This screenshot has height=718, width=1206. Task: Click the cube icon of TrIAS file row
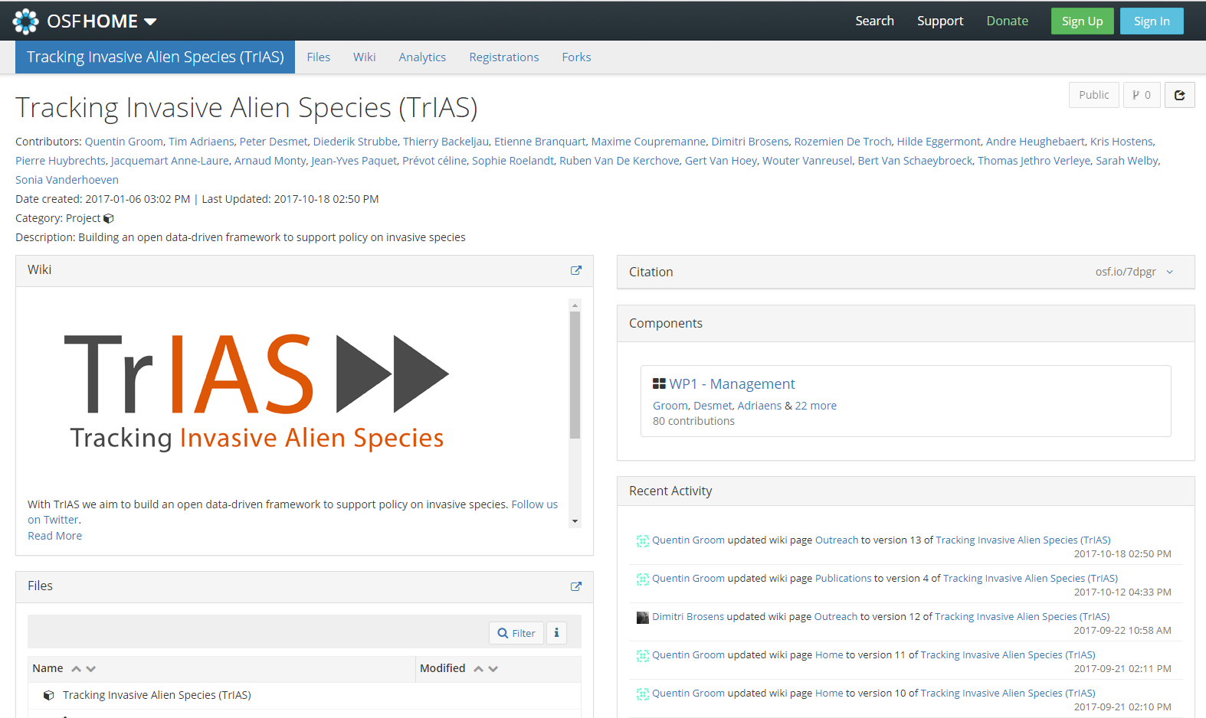click(x=49, y=695)
